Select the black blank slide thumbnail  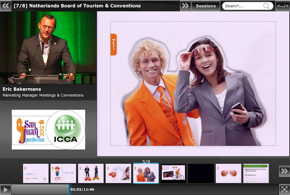pyautogui.click(x=201, y=173)
